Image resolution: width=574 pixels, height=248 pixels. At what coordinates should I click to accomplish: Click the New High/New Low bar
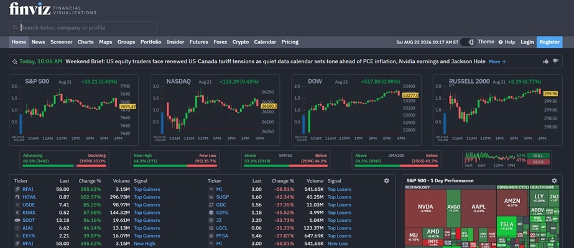click(175, 160)
